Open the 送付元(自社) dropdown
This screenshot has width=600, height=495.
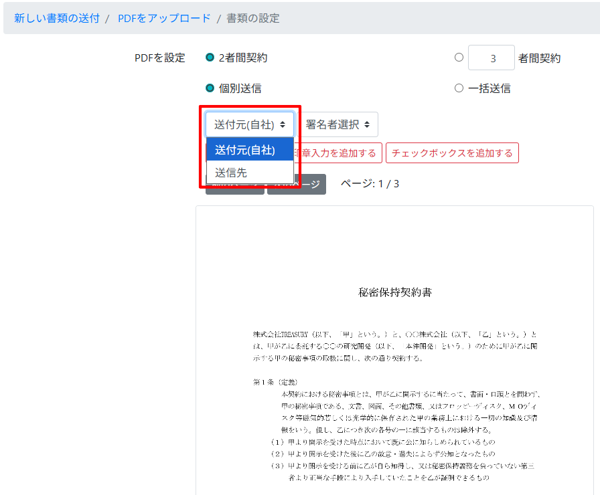tap(250, 124)
